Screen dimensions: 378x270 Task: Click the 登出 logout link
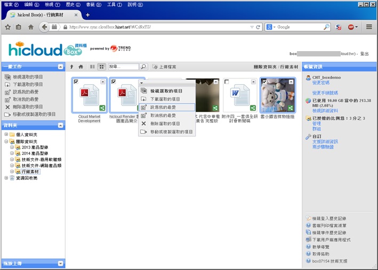pos(364,54)
